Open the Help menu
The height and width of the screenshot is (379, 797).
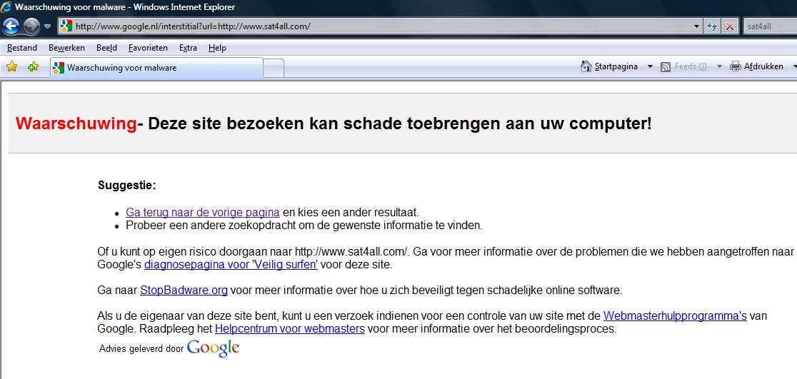click(x=217, y=48)
